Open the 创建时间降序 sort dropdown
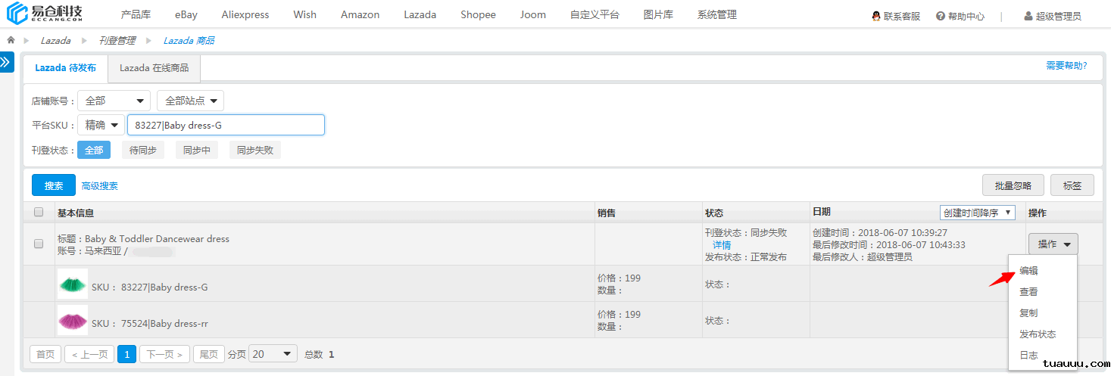 [977, 213]
